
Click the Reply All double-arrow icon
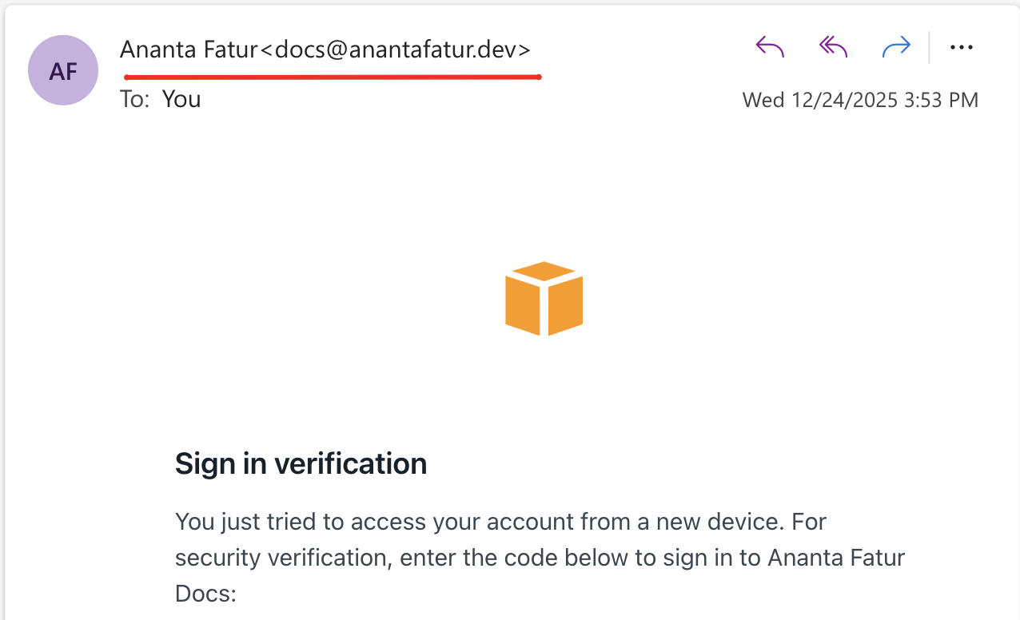(833, 48)
